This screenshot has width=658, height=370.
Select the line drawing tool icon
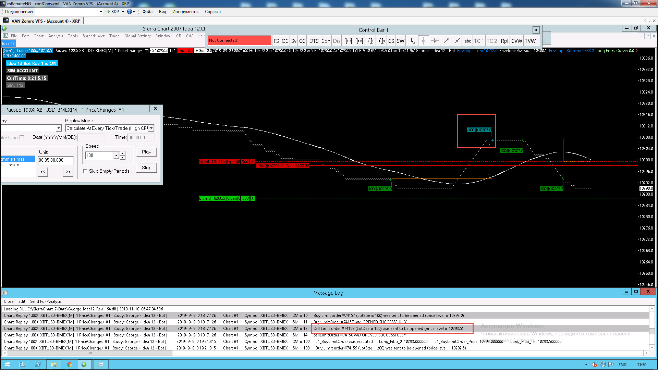pos(446,41)
